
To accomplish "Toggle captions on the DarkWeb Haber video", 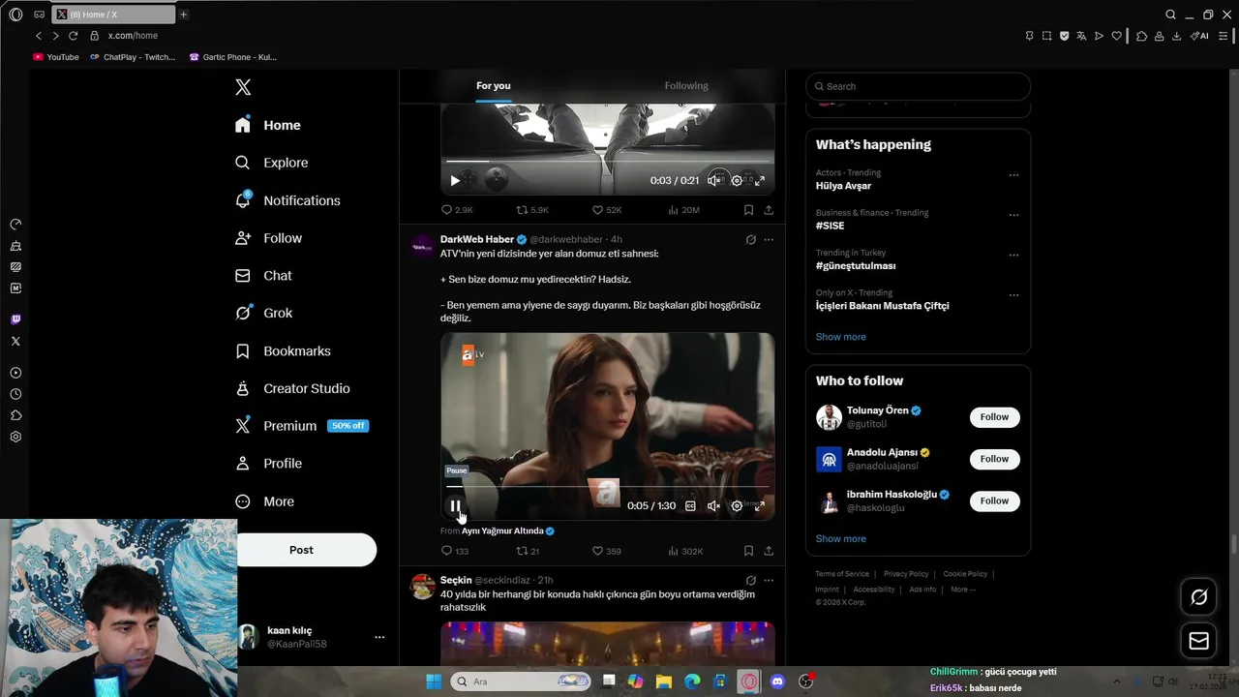I will (690, 505).
